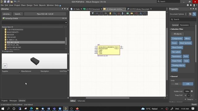
Task: Switch the units to mm
Action: [177, 84]
